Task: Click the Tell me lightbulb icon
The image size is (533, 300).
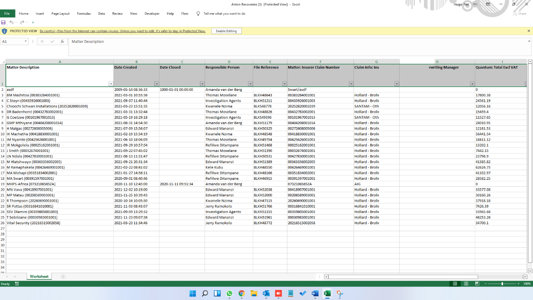Action: (198, 14)
